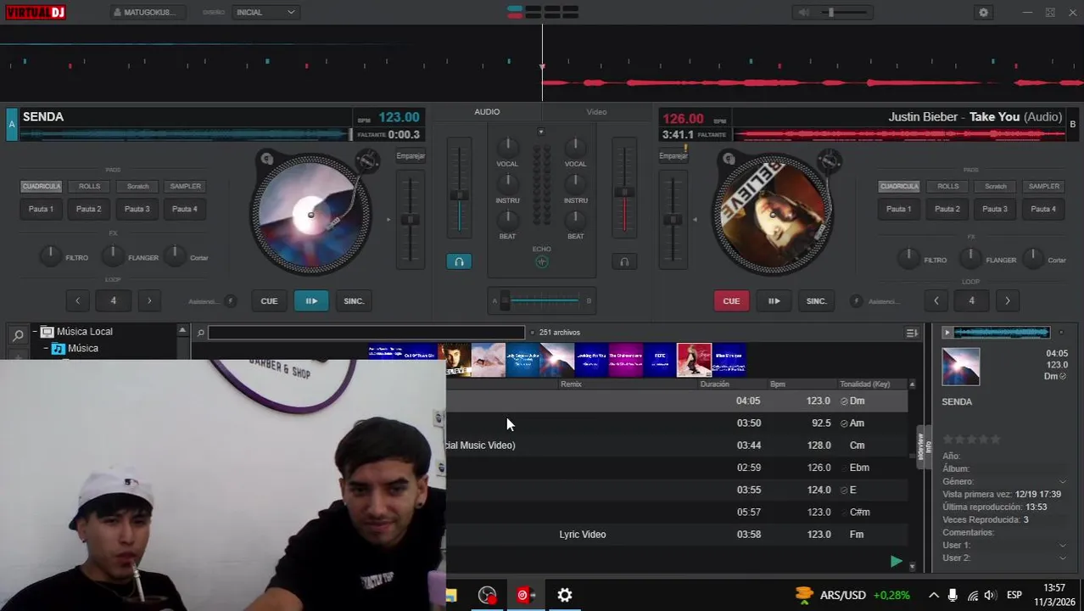Hit the red CUE on deck B
Screen dimensions: 1084x611
(731, 300)
